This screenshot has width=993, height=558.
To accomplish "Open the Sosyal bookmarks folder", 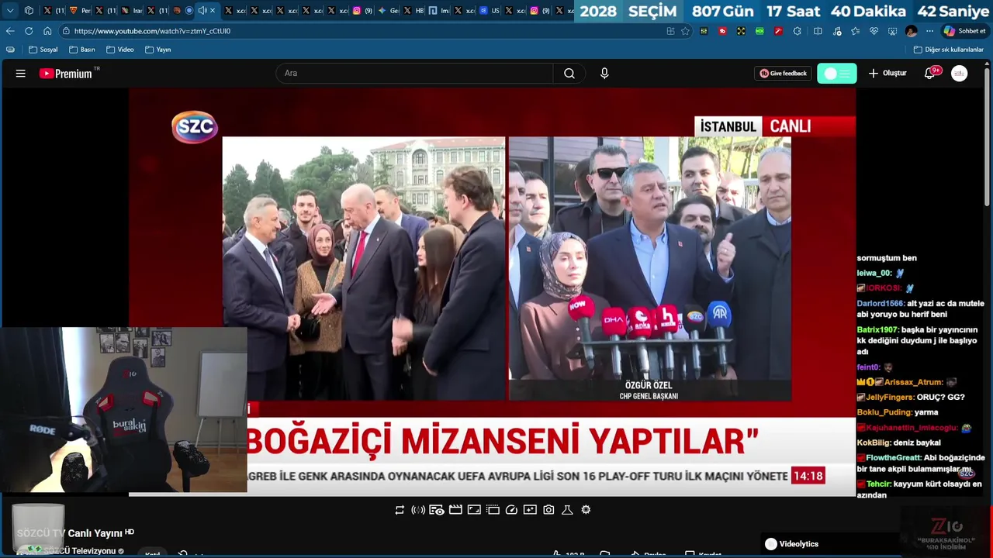I will tap(43, 50).
